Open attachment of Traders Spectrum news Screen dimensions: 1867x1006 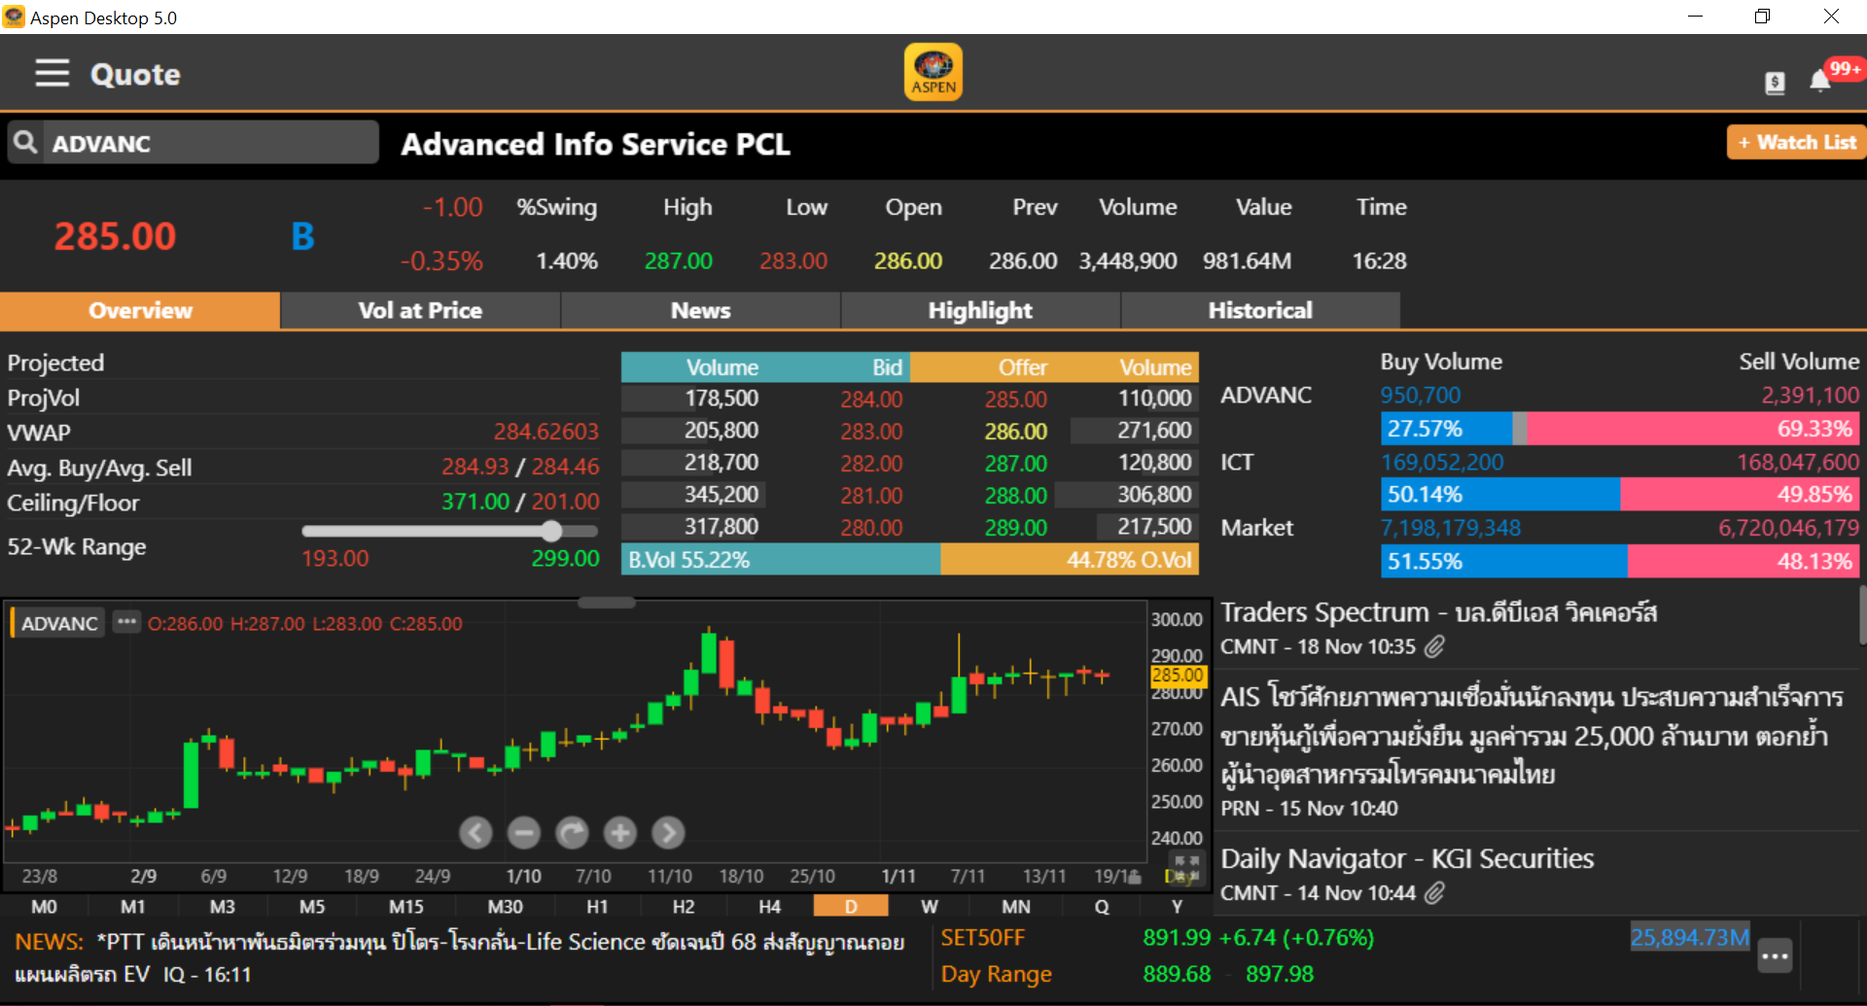click(1435, 646)
